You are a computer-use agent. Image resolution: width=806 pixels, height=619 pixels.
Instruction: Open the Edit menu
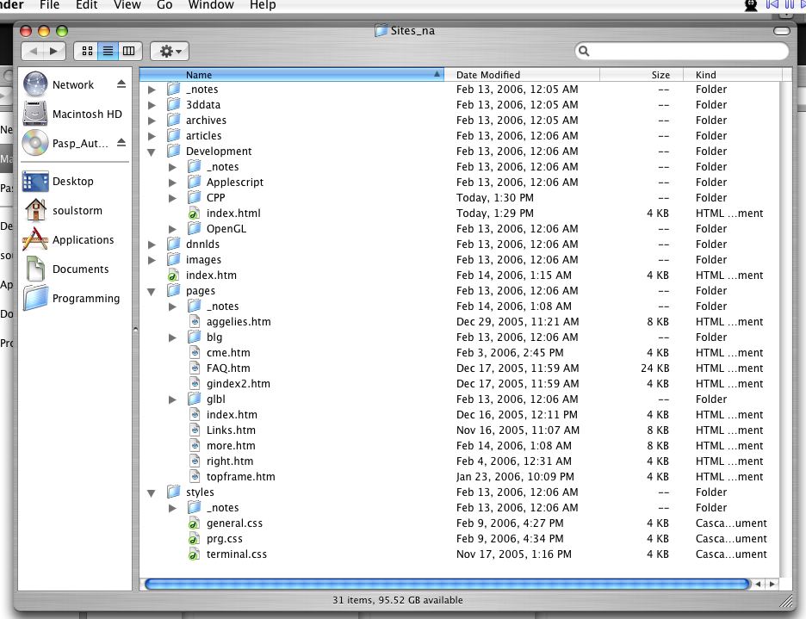pyautogui.click(x=86, y=5)
